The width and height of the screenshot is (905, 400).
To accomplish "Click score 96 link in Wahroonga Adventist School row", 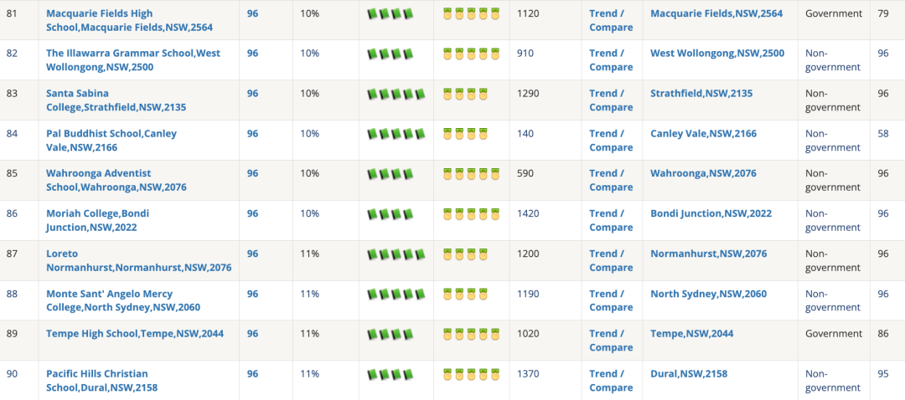I will (x=253, y=173).
